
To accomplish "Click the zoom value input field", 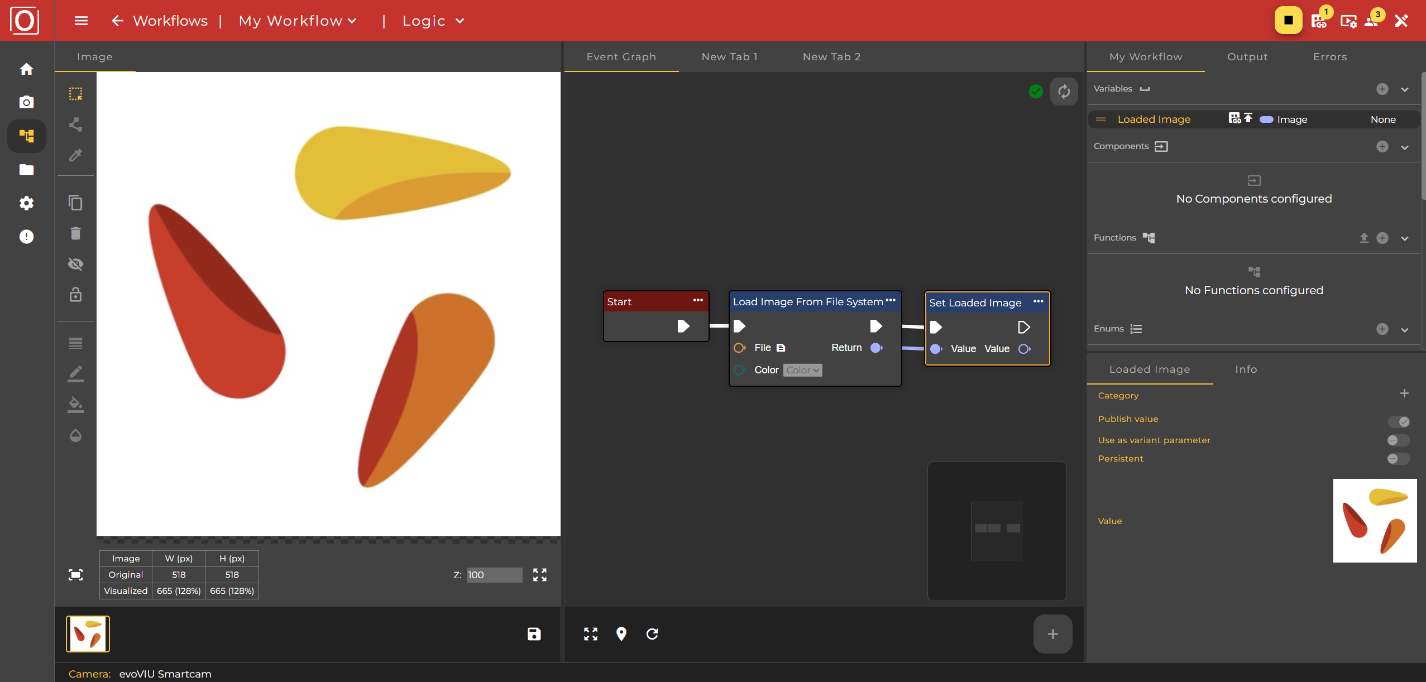I will point(494,575).
